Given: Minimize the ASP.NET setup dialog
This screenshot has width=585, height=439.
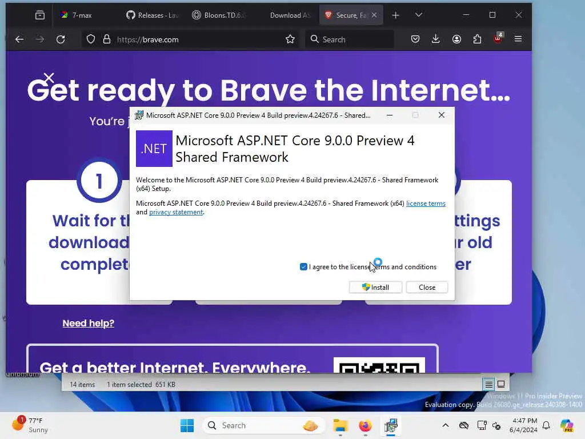Looking at the screenshot, I should click(x=390, y=115).
